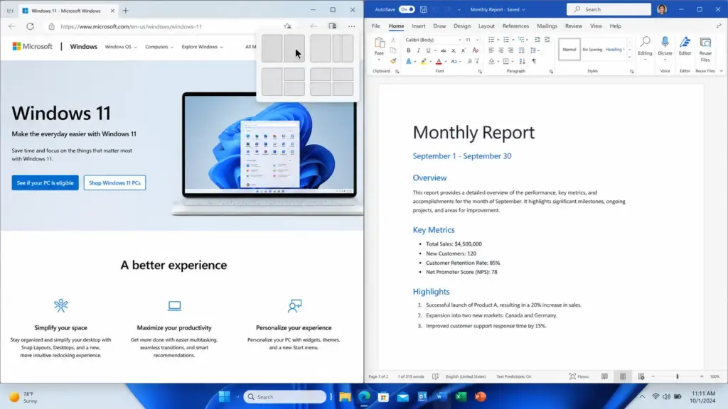Toggle AutoSave switch in Word
728x409 pixels.
click(x=407, y=9)
